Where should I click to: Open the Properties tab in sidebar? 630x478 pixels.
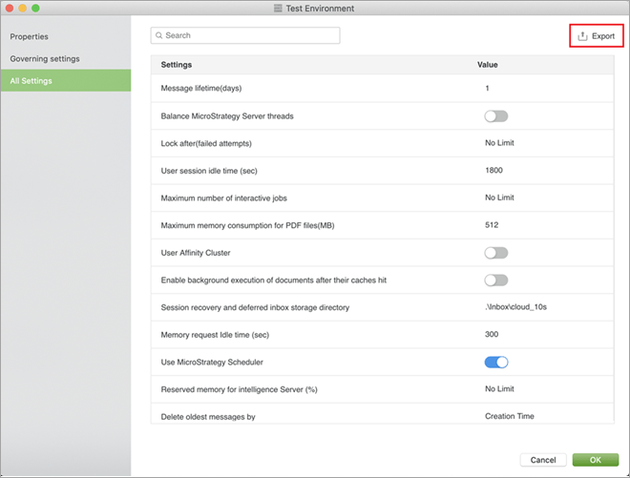[x=30, y=36]
